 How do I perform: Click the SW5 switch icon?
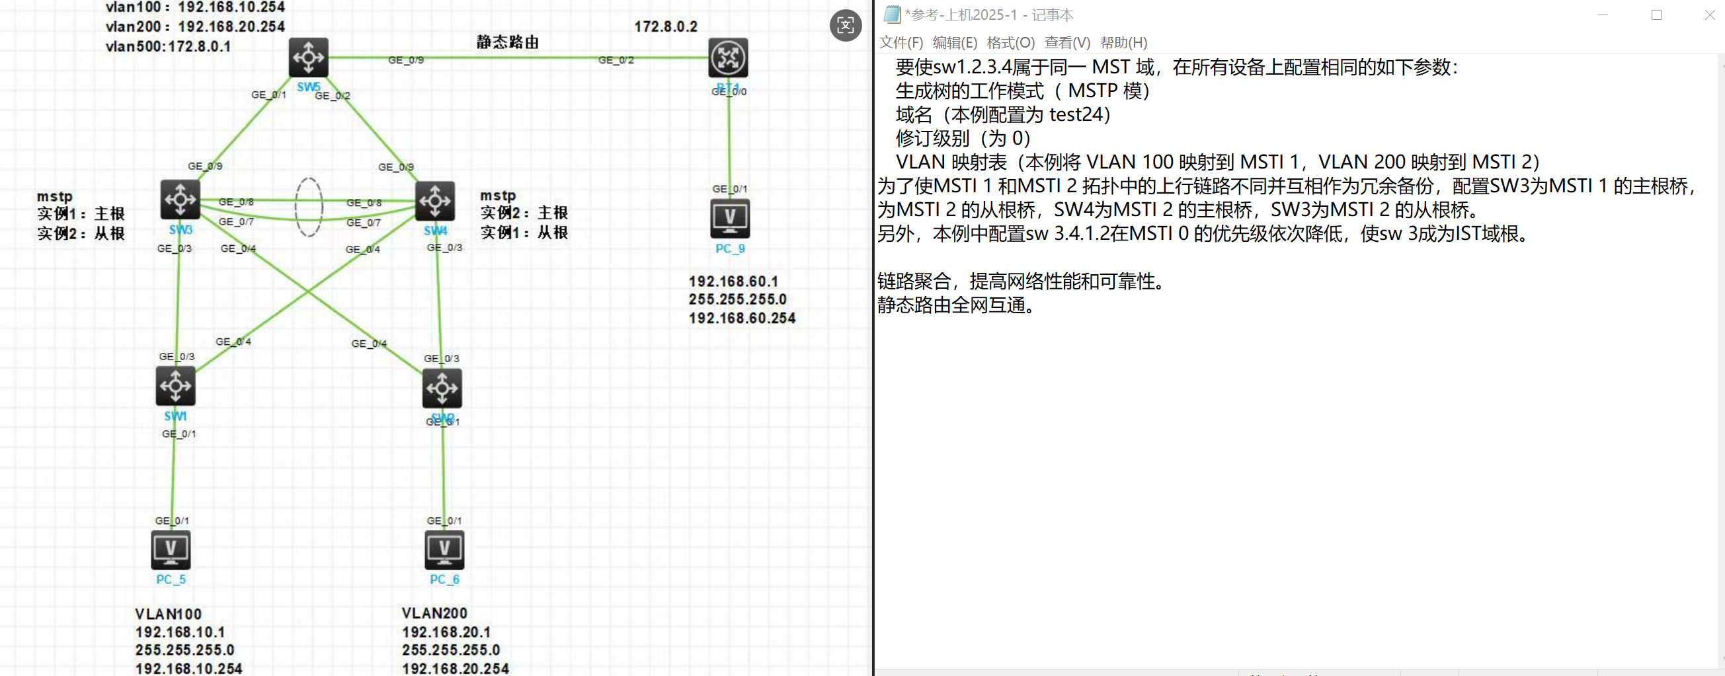click(x=309, y=57)
